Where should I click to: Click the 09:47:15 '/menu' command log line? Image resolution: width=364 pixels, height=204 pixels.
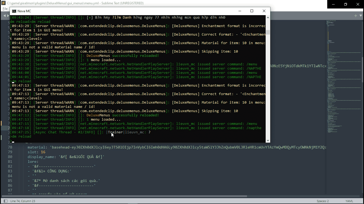pyautogui.click(x=134, y=124)
